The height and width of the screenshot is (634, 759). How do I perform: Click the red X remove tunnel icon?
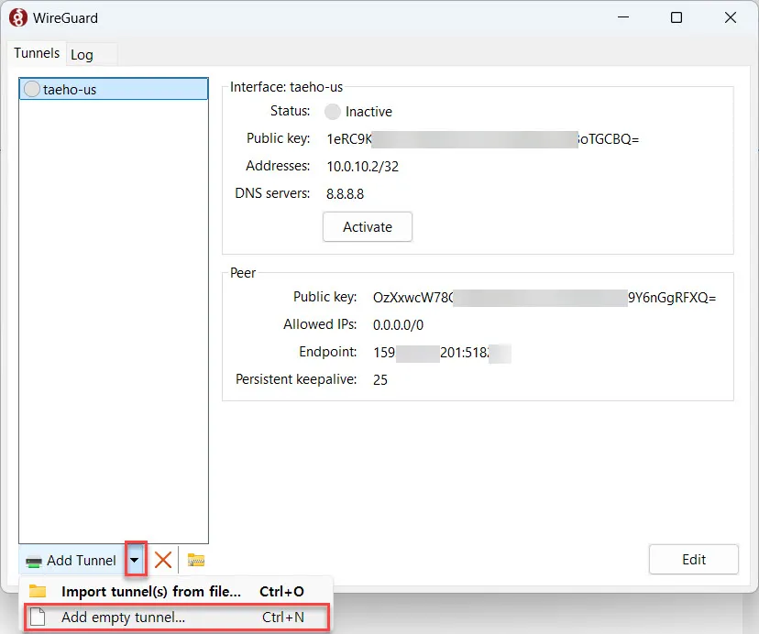pos(163,560)
